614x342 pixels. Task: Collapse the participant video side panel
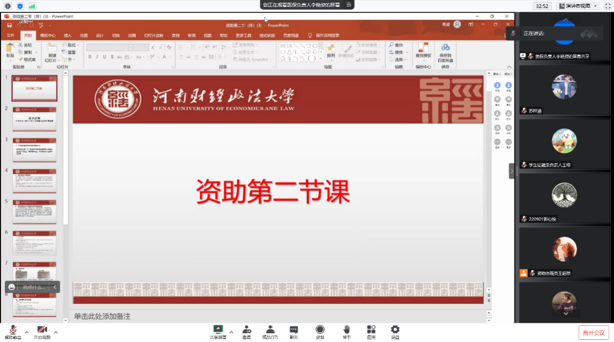click(x=511, y=171)
